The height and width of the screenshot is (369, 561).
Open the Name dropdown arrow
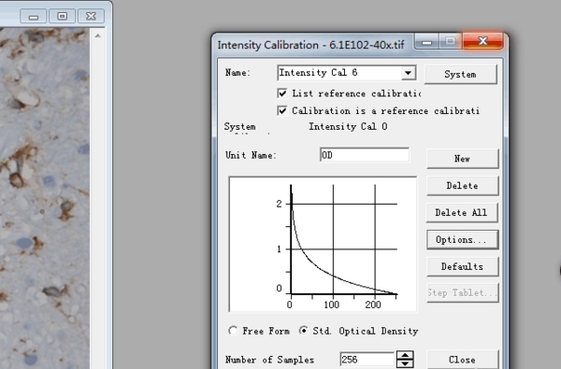pos(408,73)
